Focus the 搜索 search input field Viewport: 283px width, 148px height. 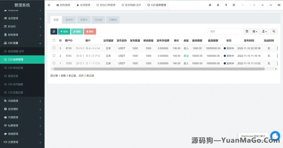click(225, 32)
